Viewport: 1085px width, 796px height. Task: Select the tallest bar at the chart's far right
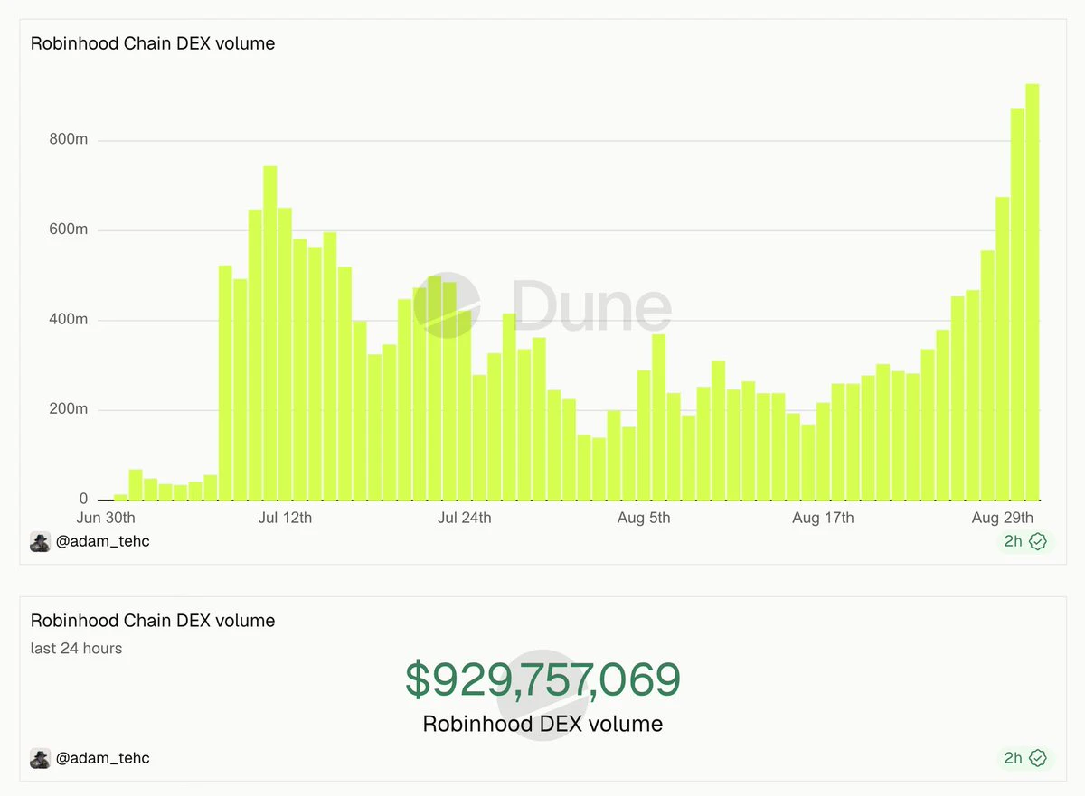[1032, 292]
